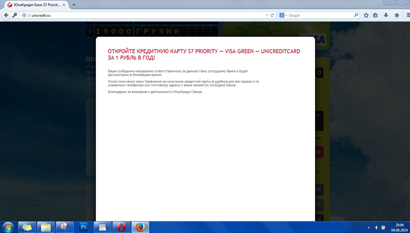This screenshot has height=233, width=410.
Task: Click the После получения нами Заявления paragraph
Action: 184,83
